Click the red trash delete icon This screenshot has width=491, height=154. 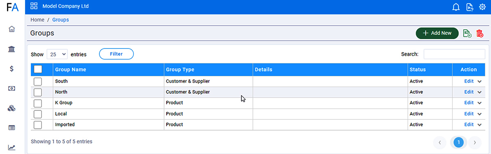pyautogui.click(x=480, y=33)
